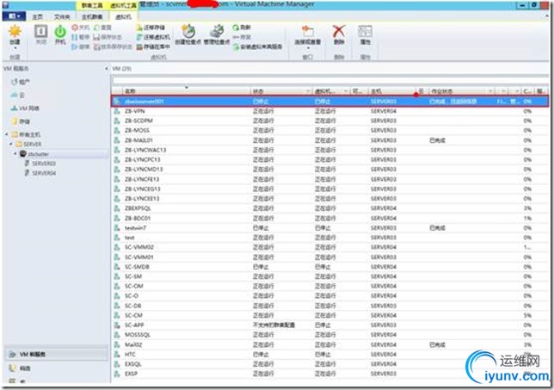
Task: Select the HTC virtual machine row
Action: pos(329,354)
